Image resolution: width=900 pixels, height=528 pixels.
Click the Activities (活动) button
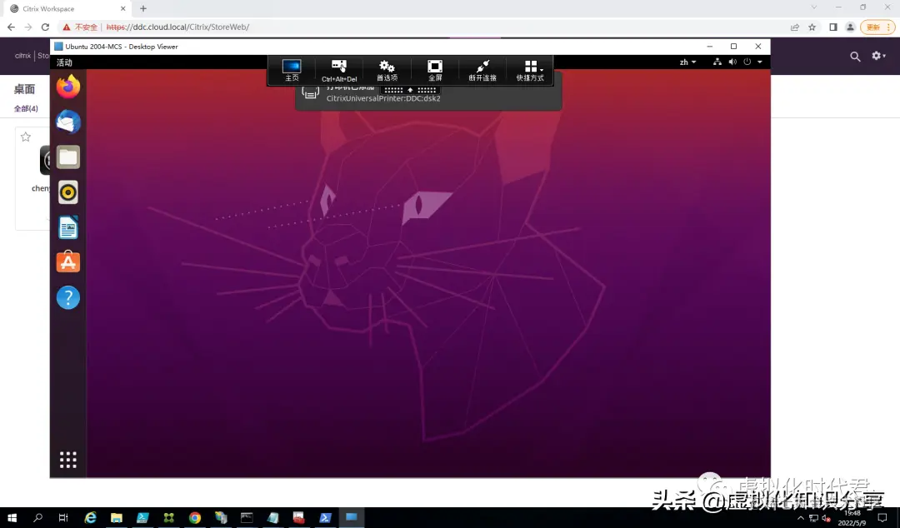pyautogui.click(x=64, y=62)
